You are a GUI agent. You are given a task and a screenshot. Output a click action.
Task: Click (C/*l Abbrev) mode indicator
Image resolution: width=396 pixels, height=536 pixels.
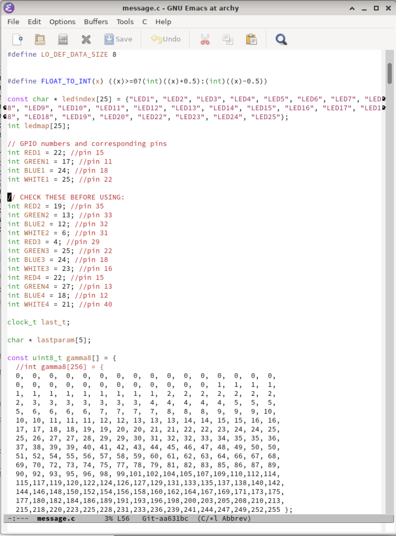[x=224, y=519]
